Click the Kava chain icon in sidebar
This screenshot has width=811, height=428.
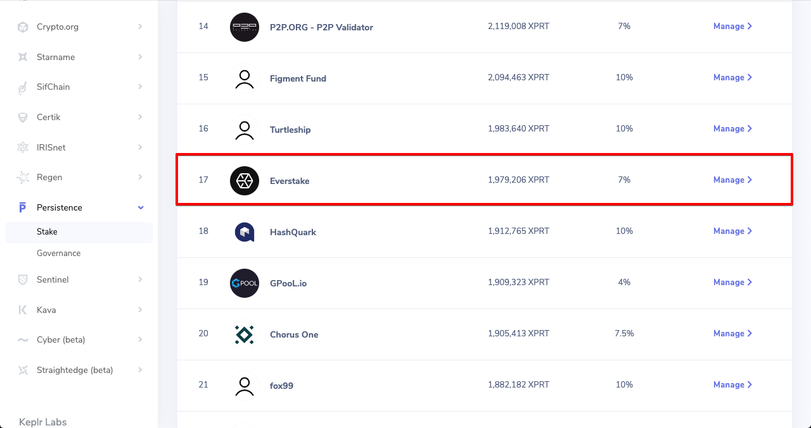click(x=23, y=310)
